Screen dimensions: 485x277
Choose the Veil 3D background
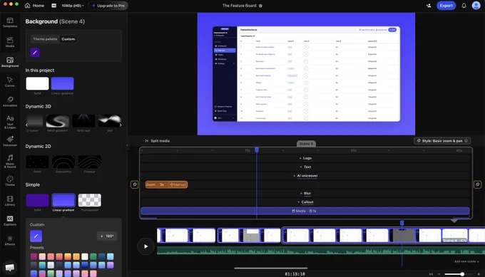click(x=110, y=121)
